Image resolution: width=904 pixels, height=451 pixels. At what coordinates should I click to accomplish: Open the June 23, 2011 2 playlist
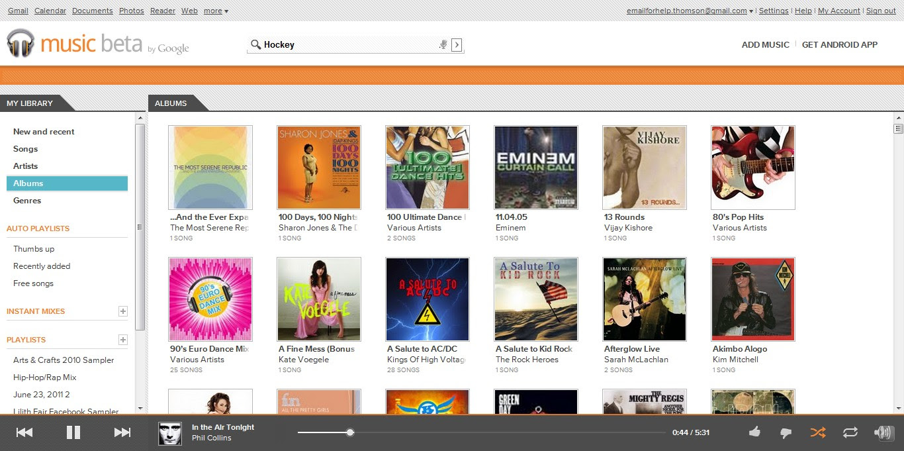[42, 395]
